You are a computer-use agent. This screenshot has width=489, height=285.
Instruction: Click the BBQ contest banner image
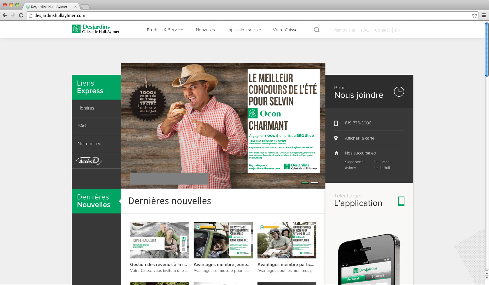tap(223, 126)
